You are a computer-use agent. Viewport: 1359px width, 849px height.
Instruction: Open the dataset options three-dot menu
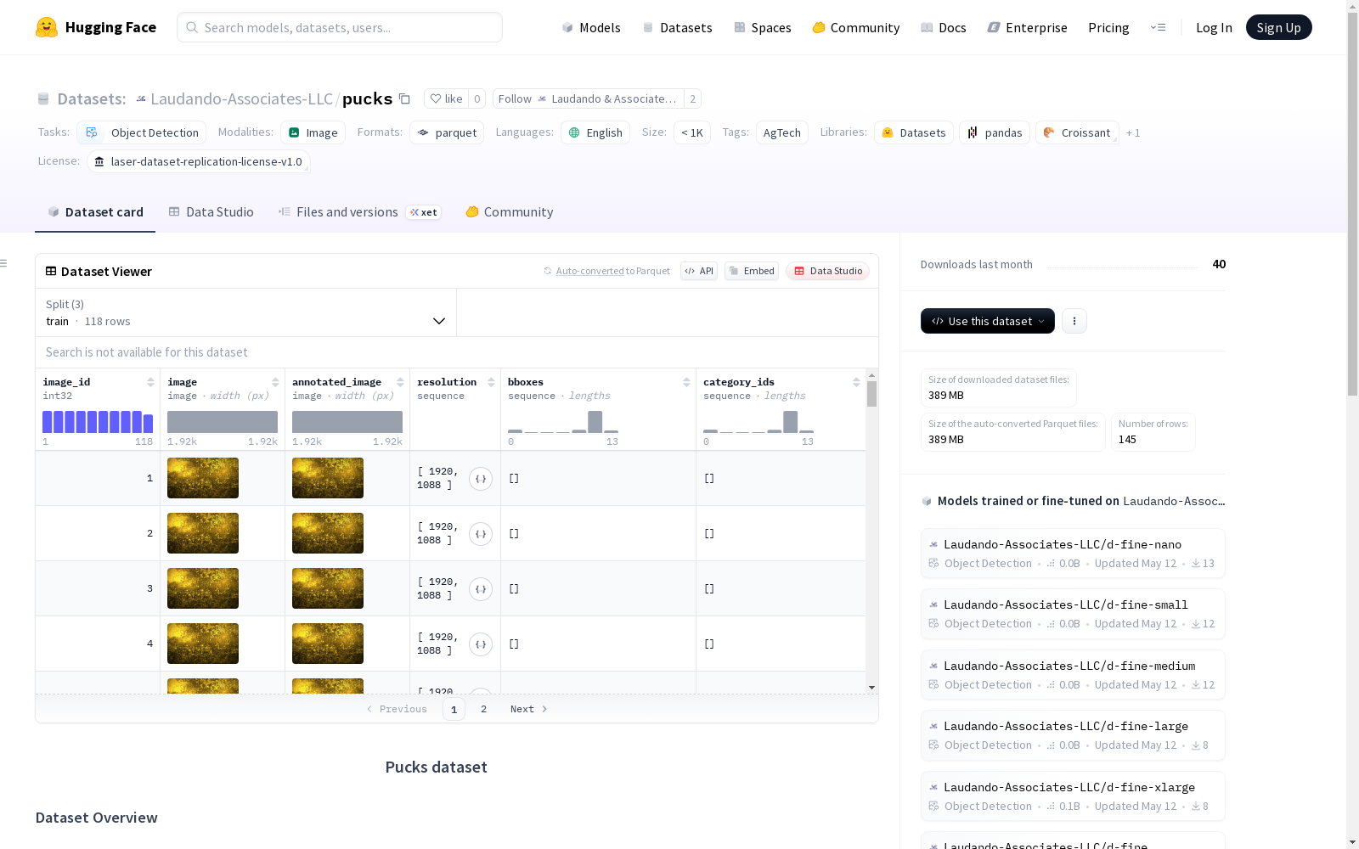[x=1074, y=321]
